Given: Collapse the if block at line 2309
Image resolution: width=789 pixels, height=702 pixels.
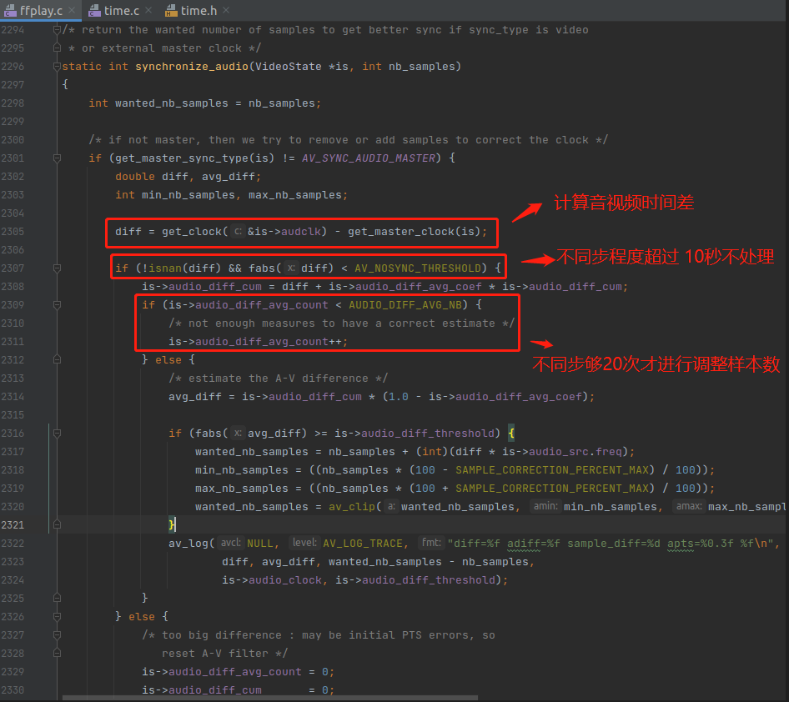Looking at the screenshot, I should [x=57, y=305].
